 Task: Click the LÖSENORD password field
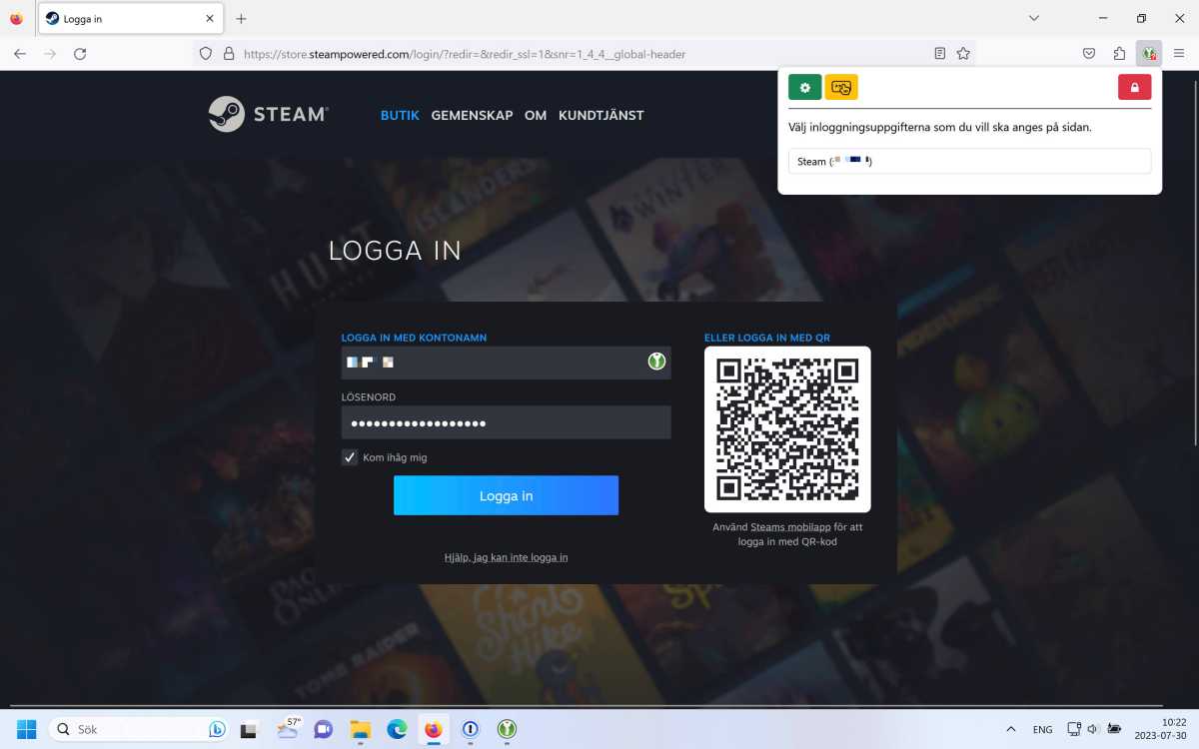pyautogui.click(x=506, y=422)
